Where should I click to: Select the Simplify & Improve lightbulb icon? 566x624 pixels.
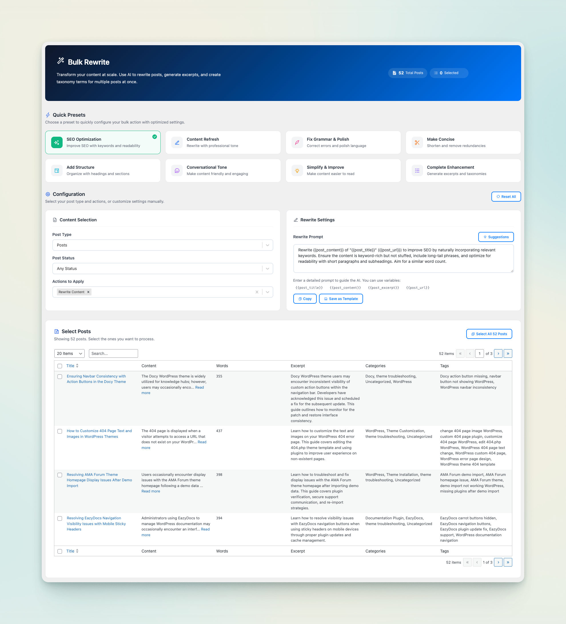[x=297, y=170]
